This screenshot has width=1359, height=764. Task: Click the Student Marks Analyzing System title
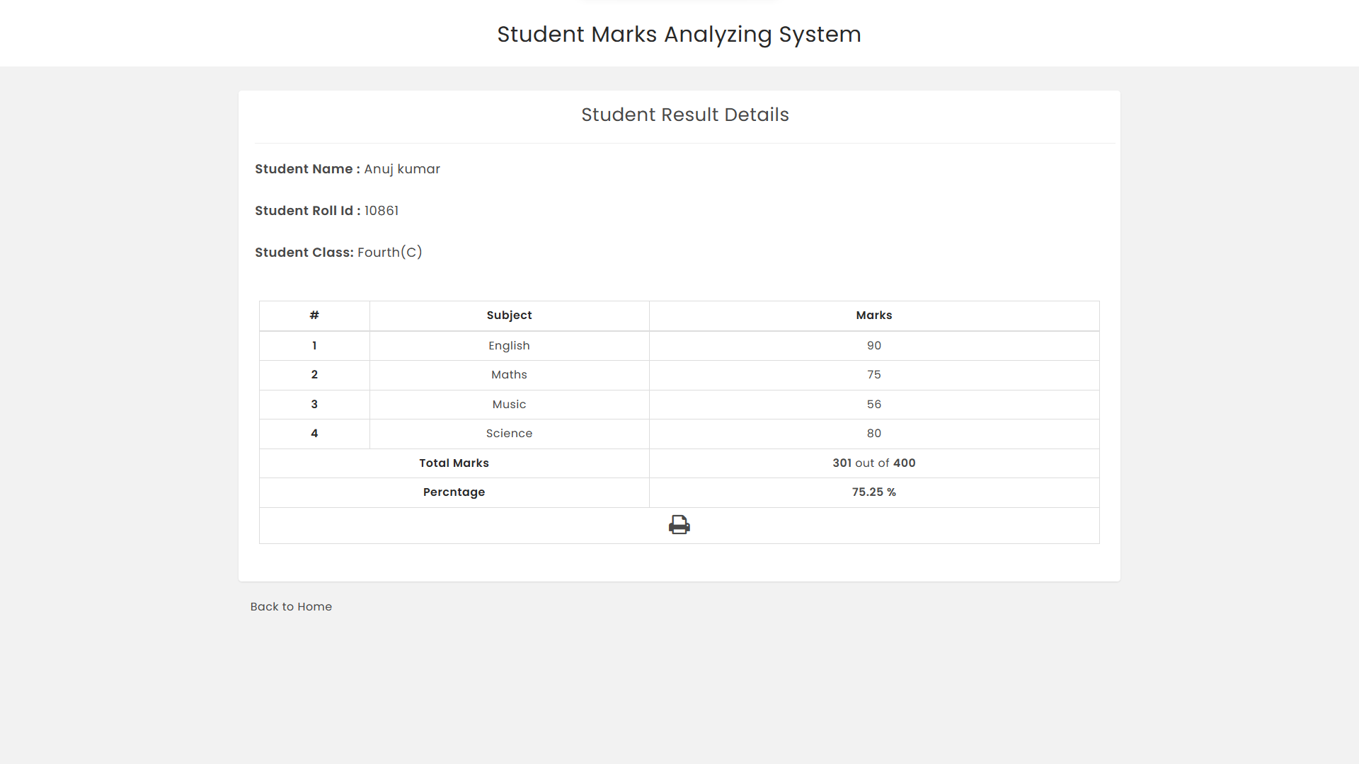[679, 34]
